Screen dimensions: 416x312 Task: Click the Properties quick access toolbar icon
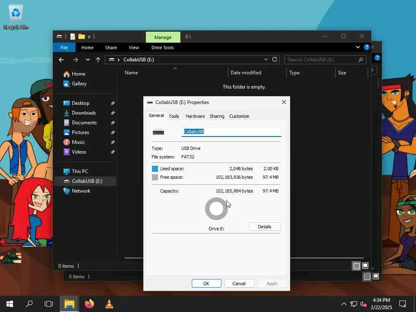coord(72,37)
